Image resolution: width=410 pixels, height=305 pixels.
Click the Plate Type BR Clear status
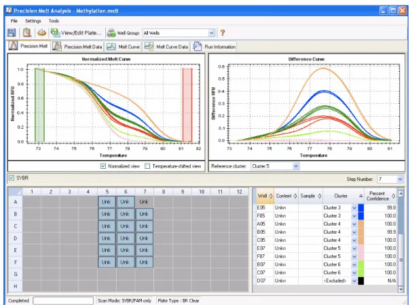pos(179,300)
